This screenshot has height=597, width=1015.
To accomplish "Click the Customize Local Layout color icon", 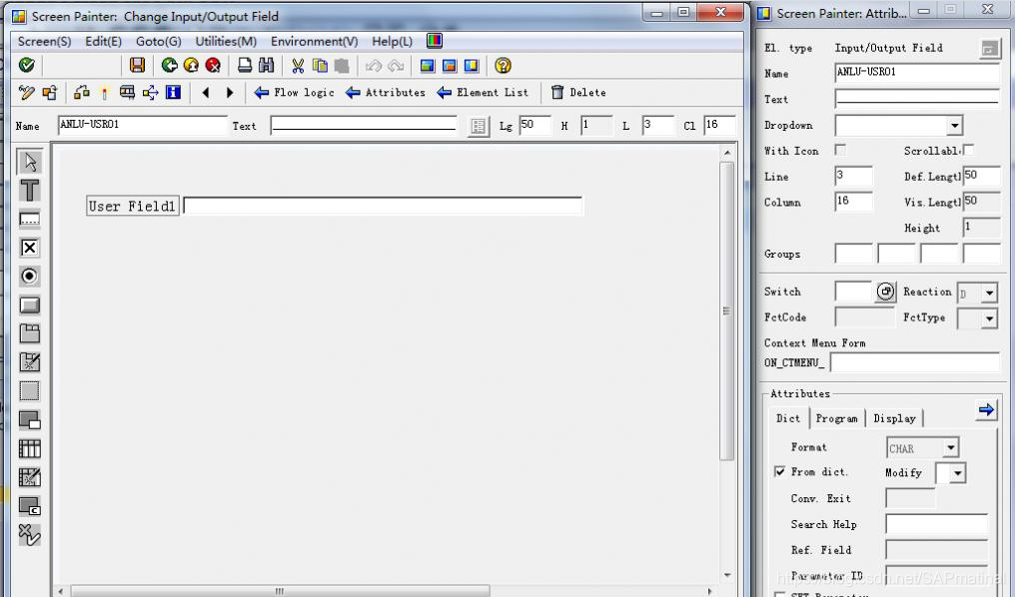I will (435, 41).
